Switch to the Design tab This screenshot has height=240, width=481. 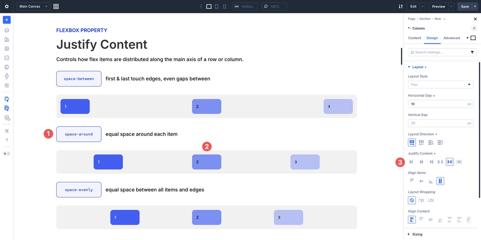432,38
